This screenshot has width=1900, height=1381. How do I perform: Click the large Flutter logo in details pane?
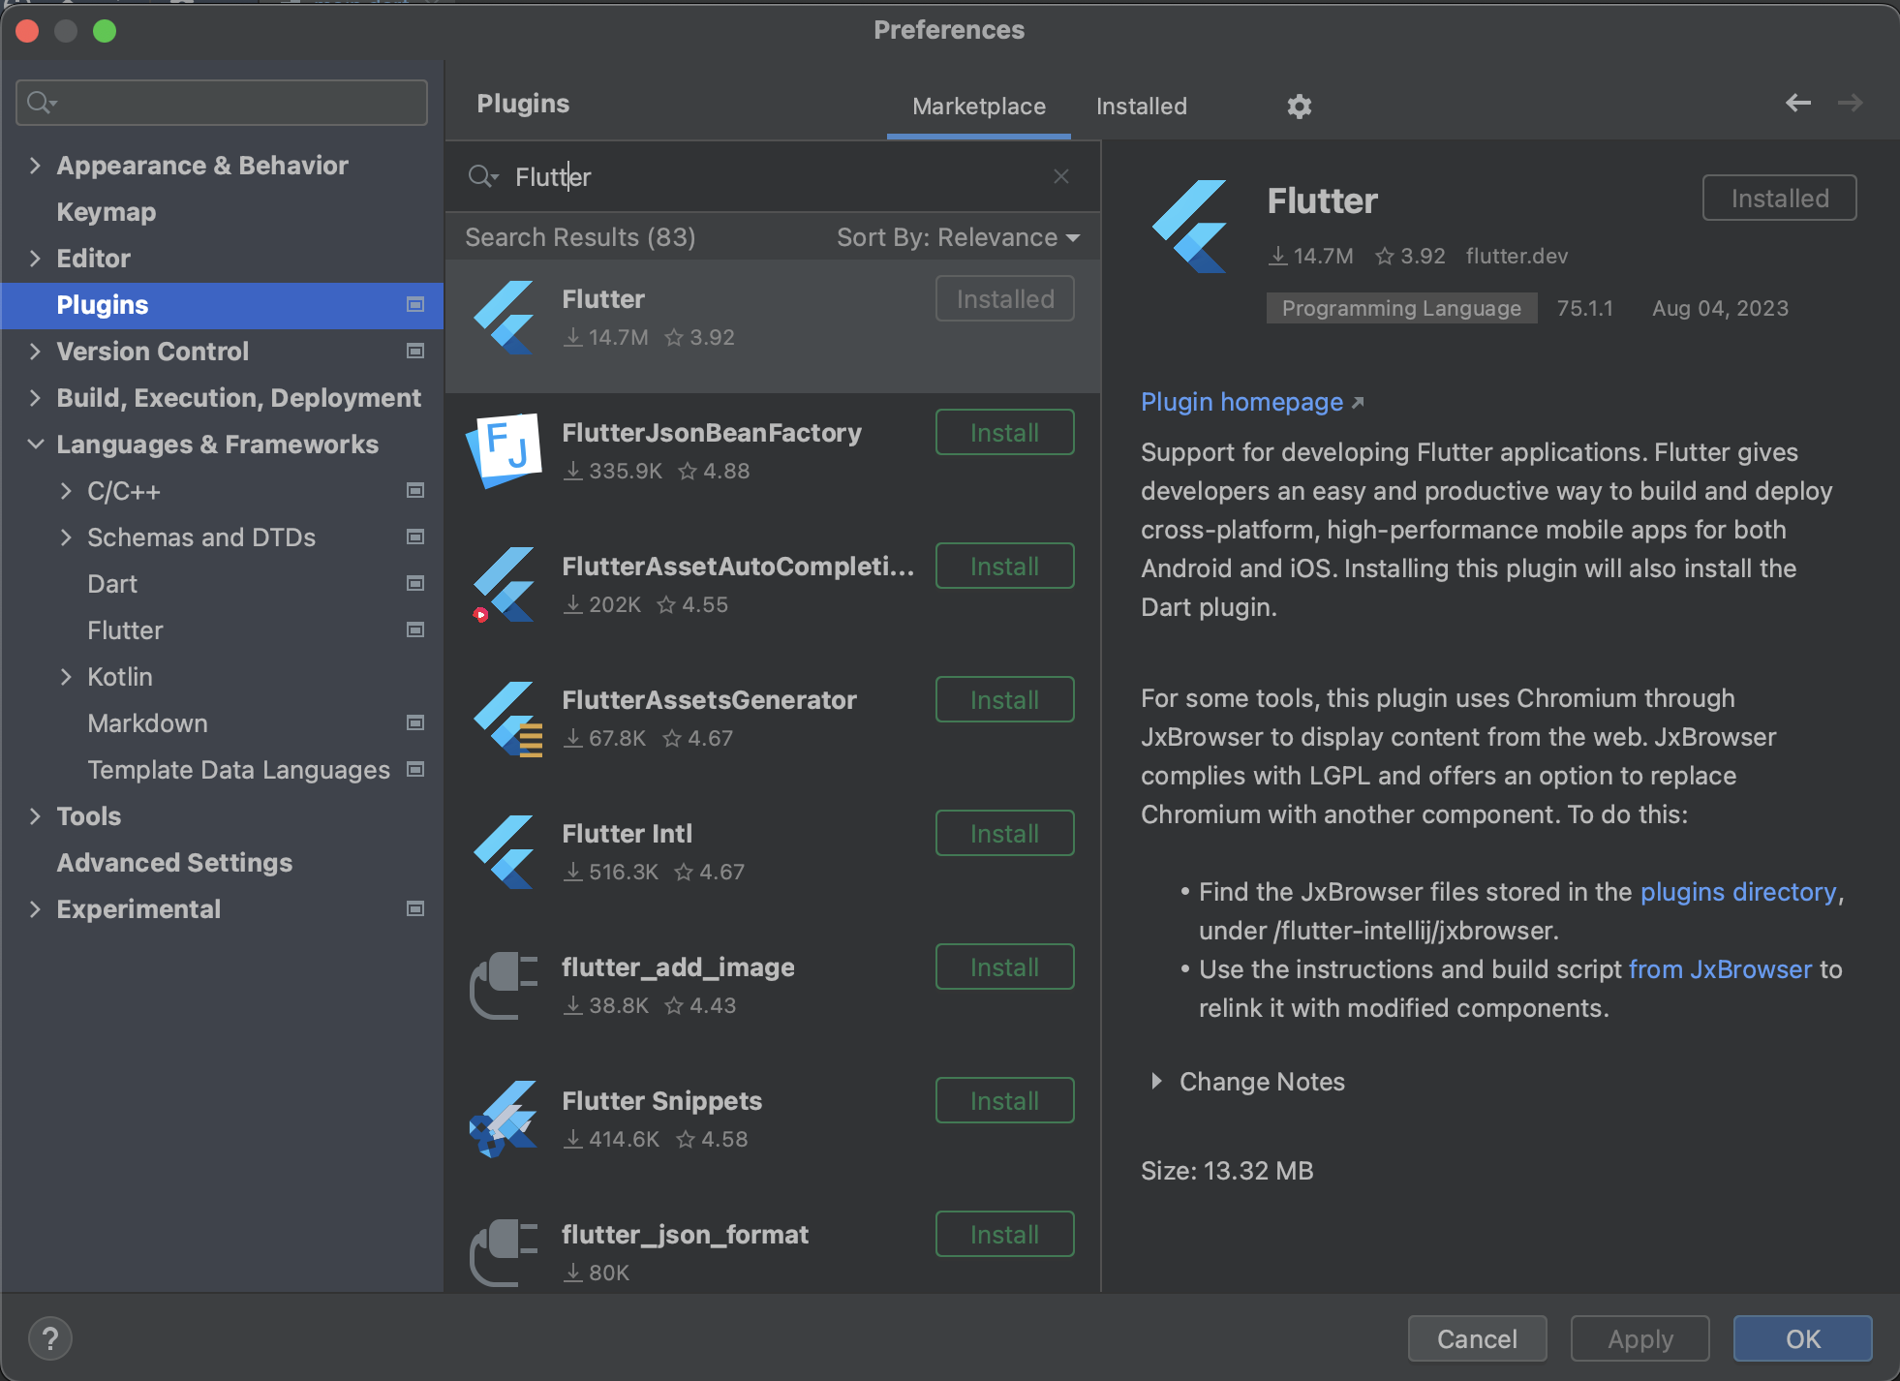pyautogui.click(x=1190, y=227)
